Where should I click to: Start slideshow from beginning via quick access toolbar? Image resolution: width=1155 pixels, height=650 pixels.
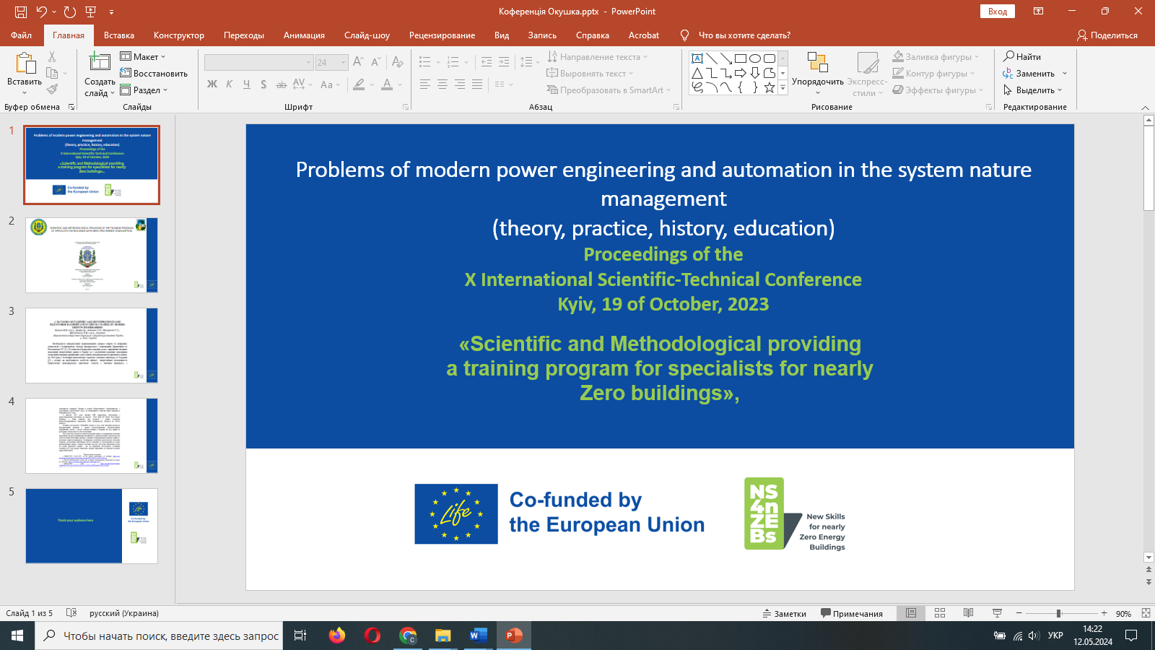coord(91,12)
